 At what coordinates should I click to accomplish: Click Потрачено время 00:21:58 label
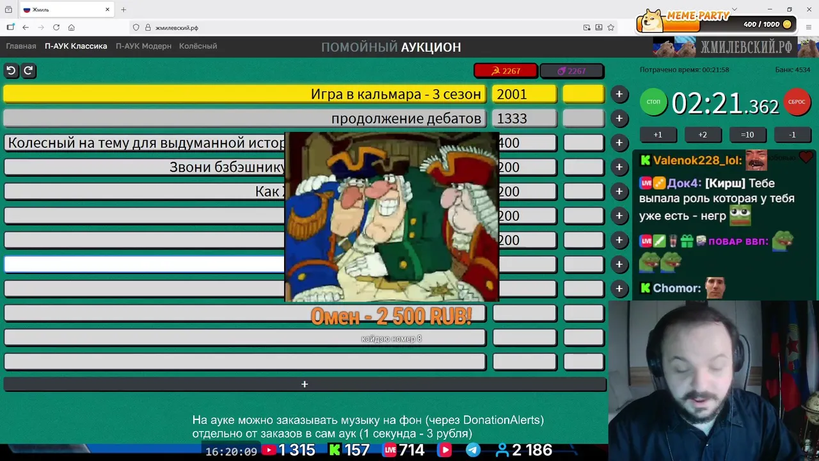click(684, 70)
